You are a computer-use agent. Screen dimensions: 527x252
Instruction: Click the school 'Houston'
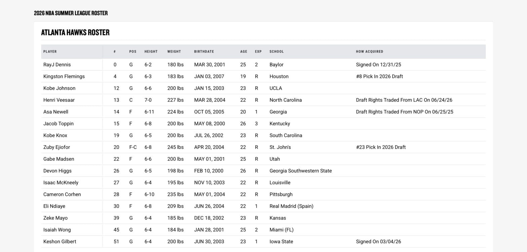coord(279,76)
